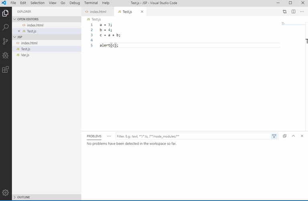Open the Terminal menu

(91, 3)
